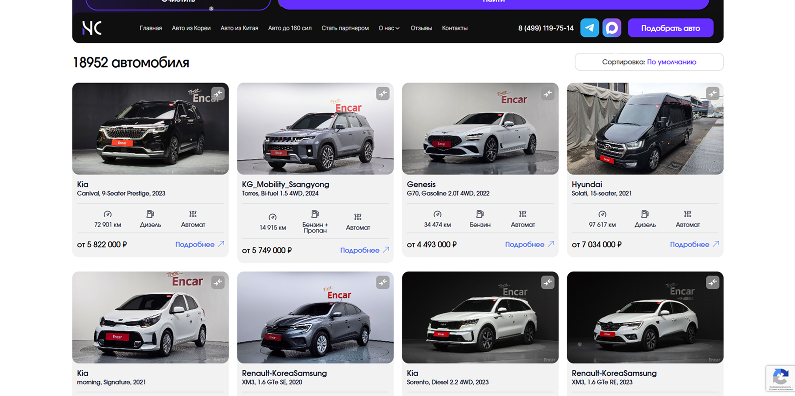This screenshot has width=795, height=396.
Task: Click the gearbox icon on Torres card
Action: (x=358, y=217)
